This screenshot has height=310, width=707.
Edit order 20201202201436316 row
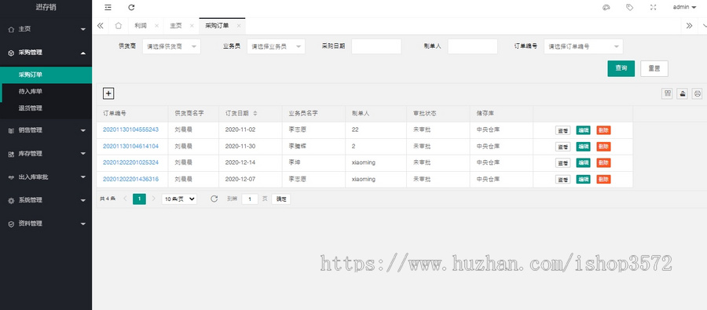pos(584,180)
